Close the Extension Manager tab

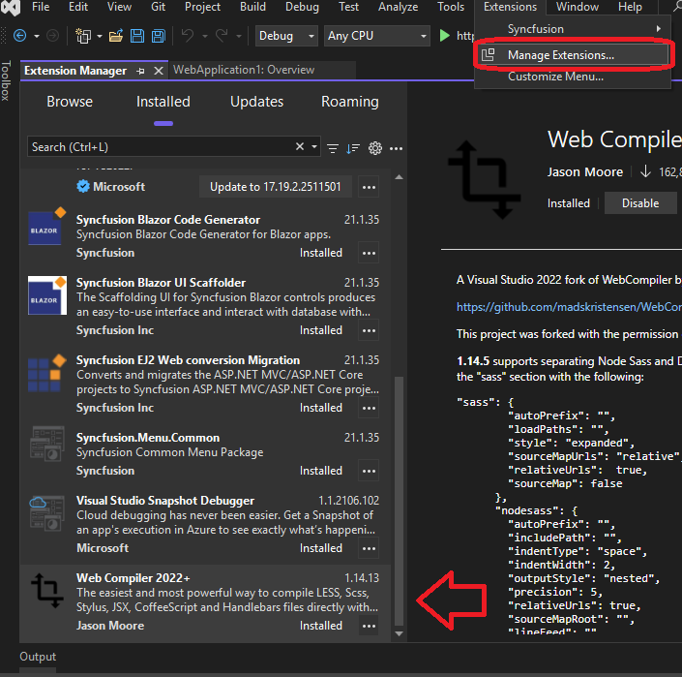tap(159, 71)
